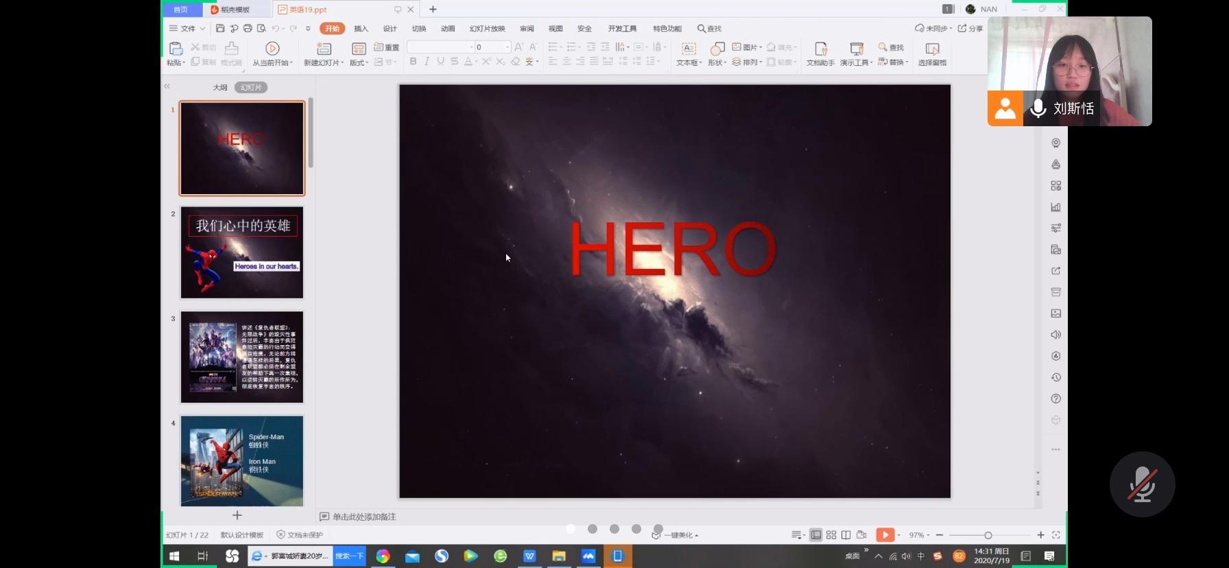The image size is (1229, 568).
Task: Start slideshow from current slide icon
Action: [272, 48]
